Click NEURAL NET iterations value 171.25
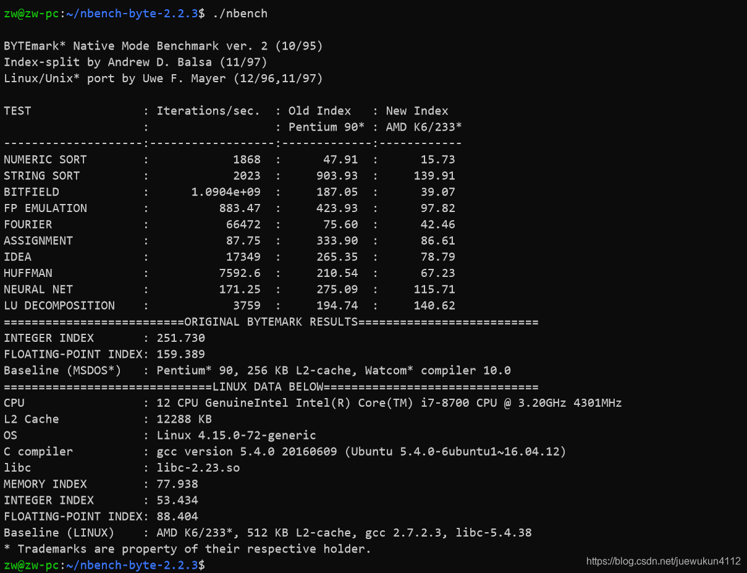Image resolution: width=747 pixels, height=573 pixels. coord(240,289)
